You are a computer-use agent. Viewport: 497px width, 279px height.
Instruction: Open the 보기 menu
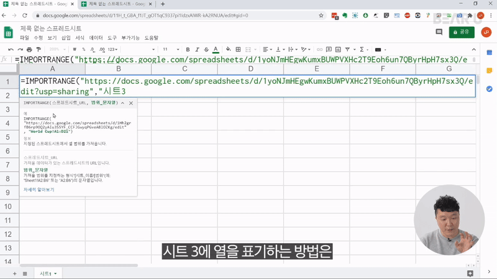pos(52,38)
